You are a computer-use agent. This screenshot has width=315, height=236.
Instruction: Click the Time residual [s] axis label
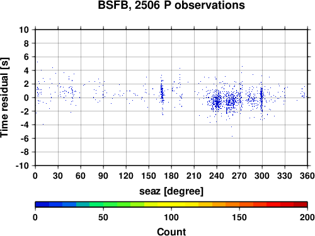[x=4, y=98]
